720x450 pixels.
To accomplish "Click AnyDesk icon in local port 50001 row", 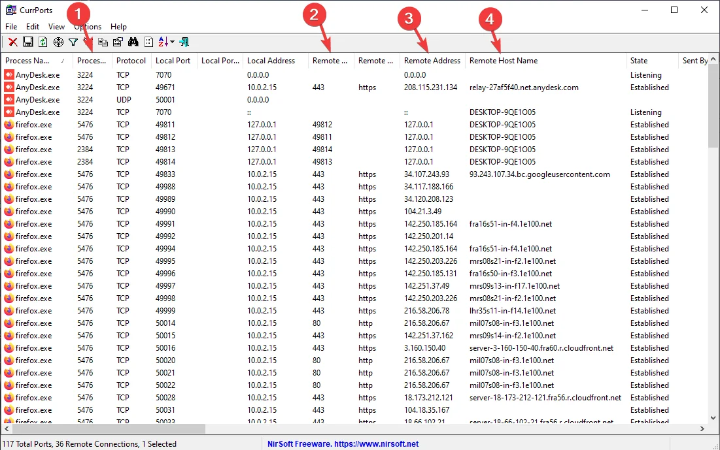I will tap(9, 99).
